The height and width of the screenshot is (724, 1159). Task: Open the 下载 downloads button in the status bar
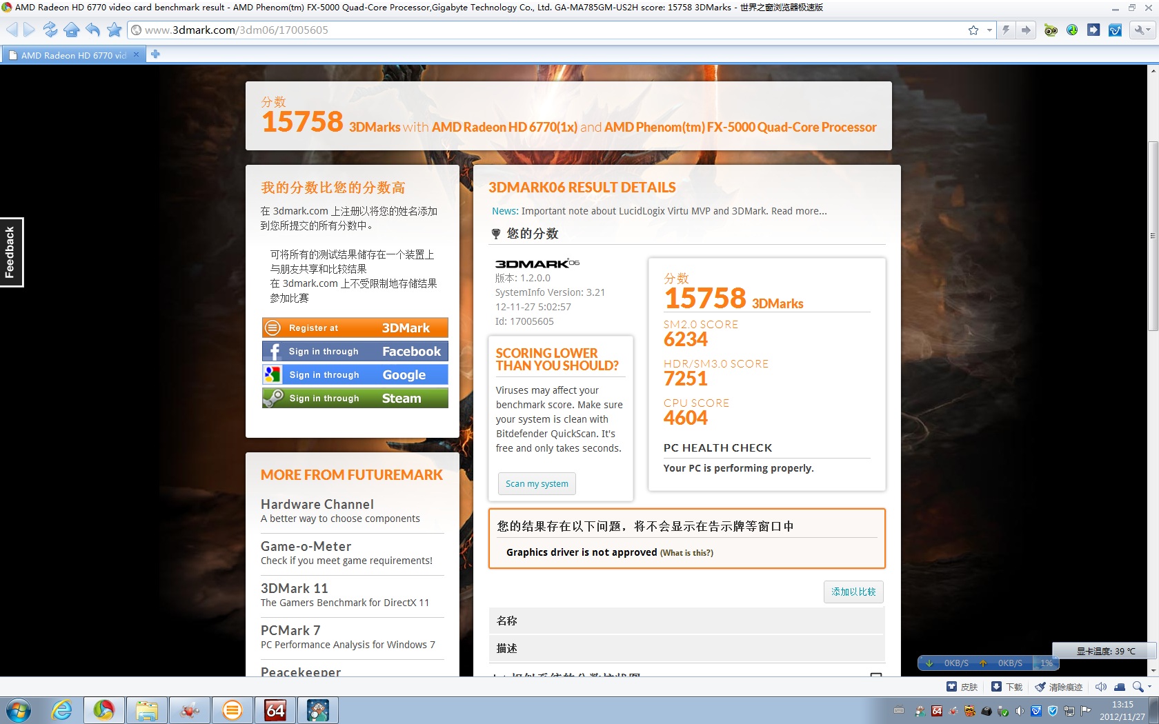[1007, 687]
